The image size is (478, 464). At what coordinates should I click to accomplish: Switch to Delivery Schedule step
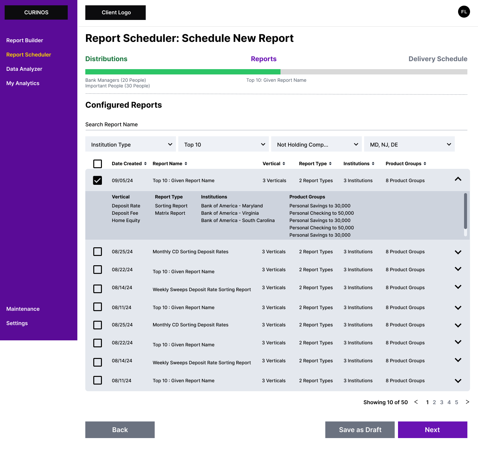438,59
